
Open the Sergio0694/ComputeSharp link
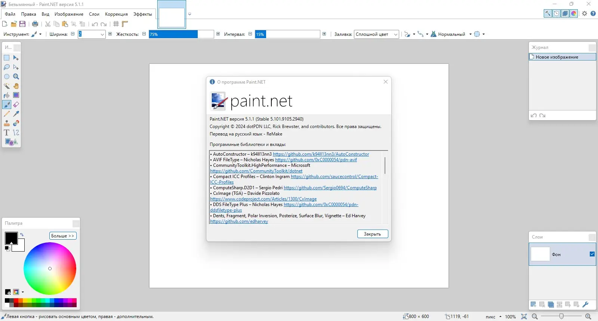[330, 188]
